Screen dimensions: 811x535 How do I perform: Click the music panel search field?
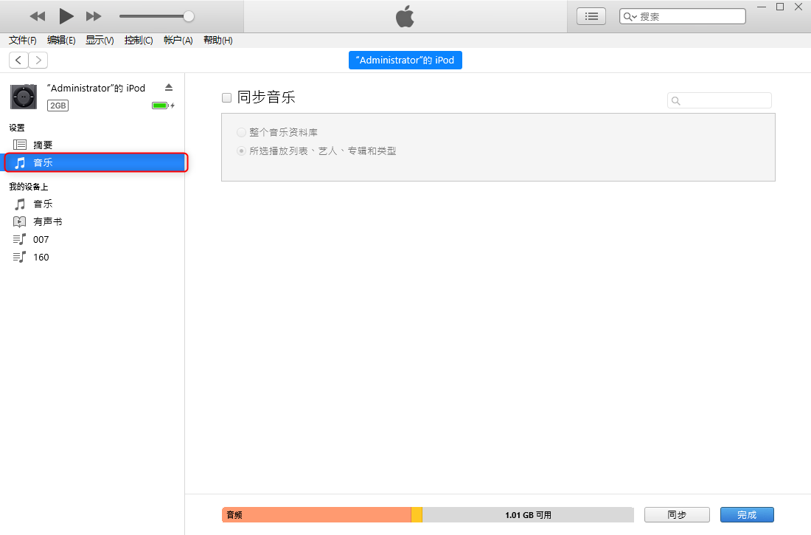pos(720,100)
